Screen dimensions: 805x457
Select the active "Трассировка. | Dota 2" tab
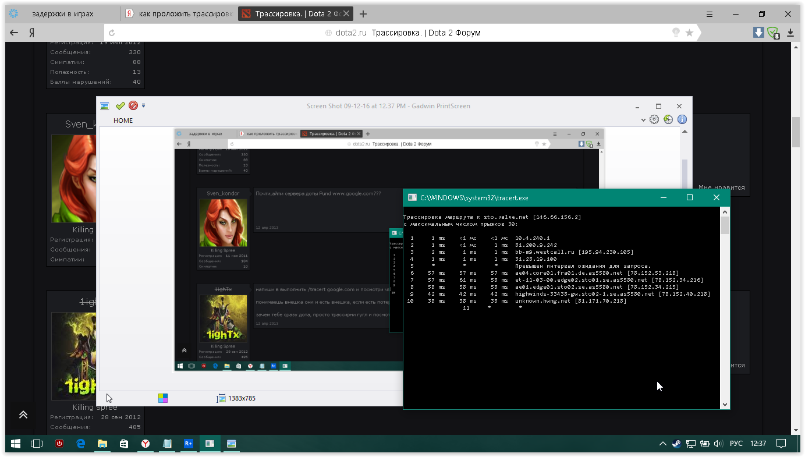pos(296,14)
